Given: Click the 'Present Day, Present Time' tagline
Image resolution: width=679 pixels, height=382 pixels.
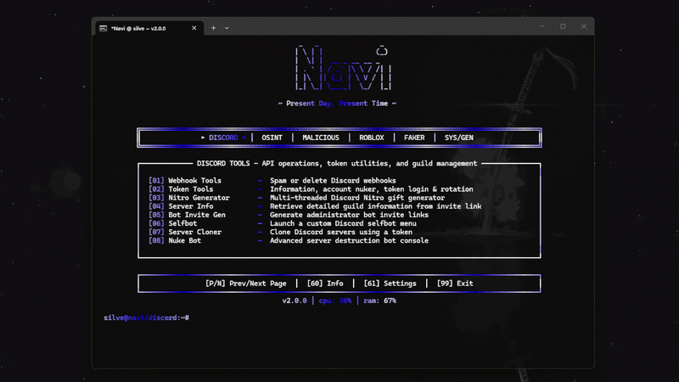Looking at the screenshot, I should (337, 104).
